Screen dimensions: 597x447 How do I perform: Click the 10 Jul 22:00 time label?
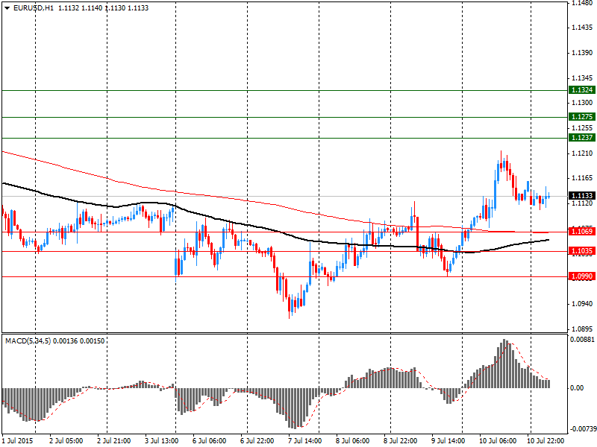546,441
